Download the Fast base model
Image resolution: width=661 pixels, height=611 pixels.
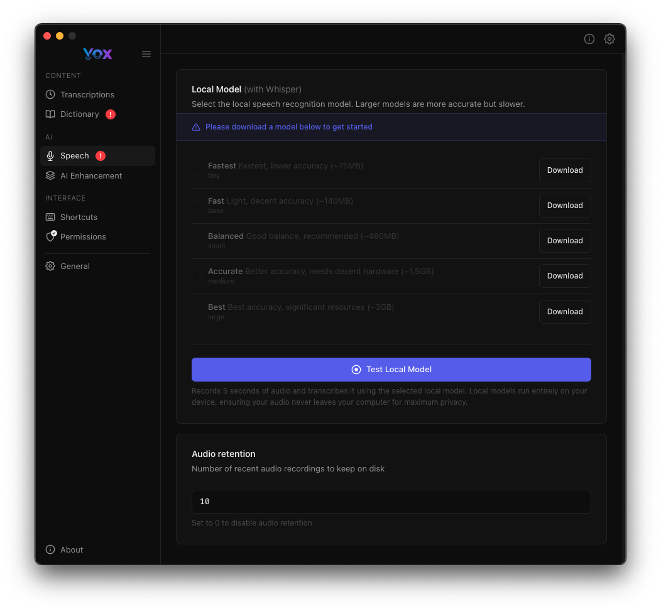point(564,205)
